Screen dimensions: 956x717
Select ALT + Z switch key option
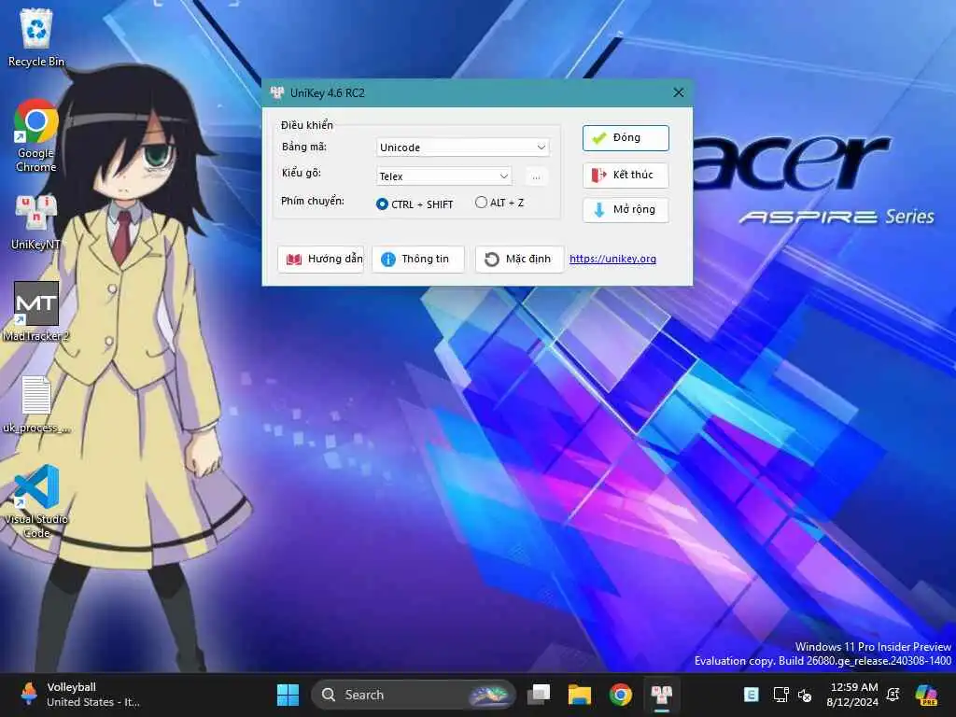(499, 203)
